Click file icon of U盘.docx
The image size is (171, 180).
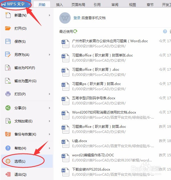click(x=65, y=143)
